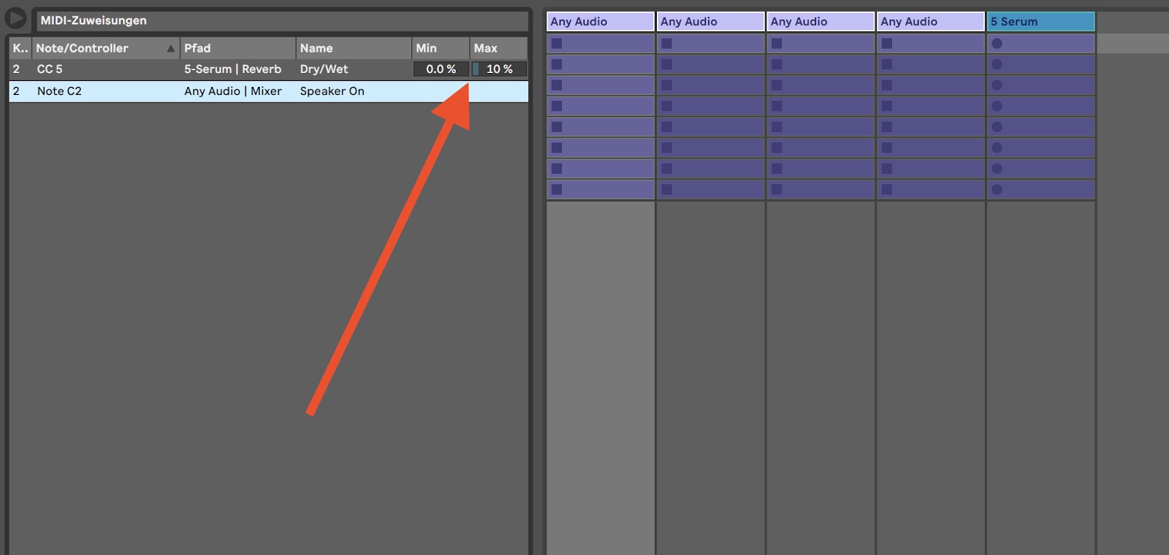The height and width of the screenshot is (555, 1169).
Task: Click record circle in top slot of 5 Serum
Action: 997,43
